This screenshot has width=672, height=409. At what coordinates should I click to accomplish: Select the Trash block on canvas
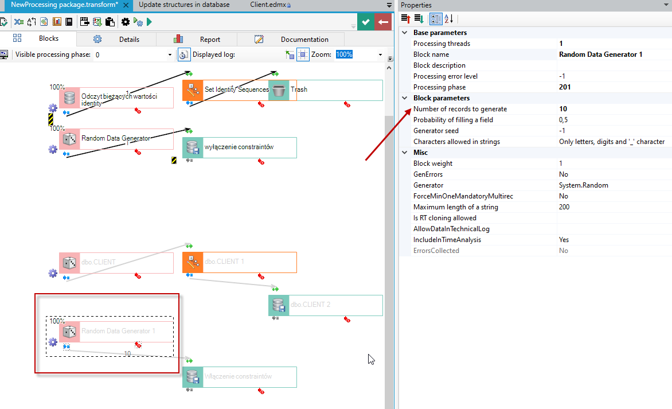coord(326,91)
